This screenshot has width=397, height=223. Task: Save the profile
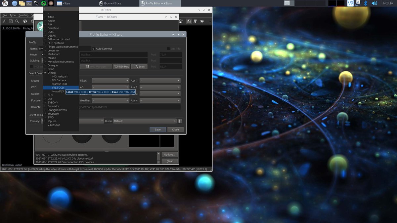157,130
